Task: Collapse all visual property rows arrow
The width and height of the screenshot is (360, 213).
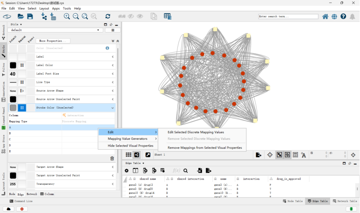Action: pos(118,41)
